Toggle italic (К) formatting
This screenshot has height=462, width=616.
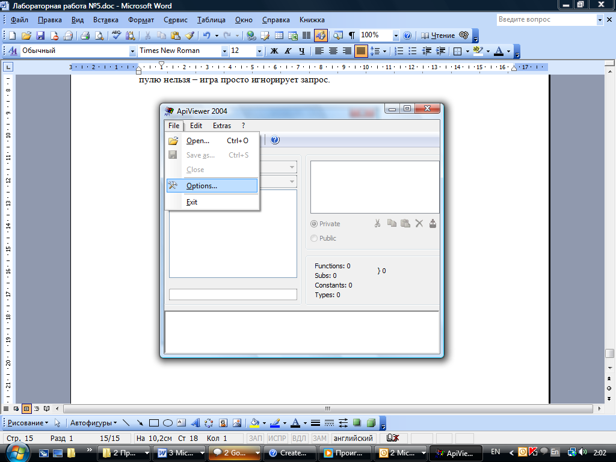288,51
